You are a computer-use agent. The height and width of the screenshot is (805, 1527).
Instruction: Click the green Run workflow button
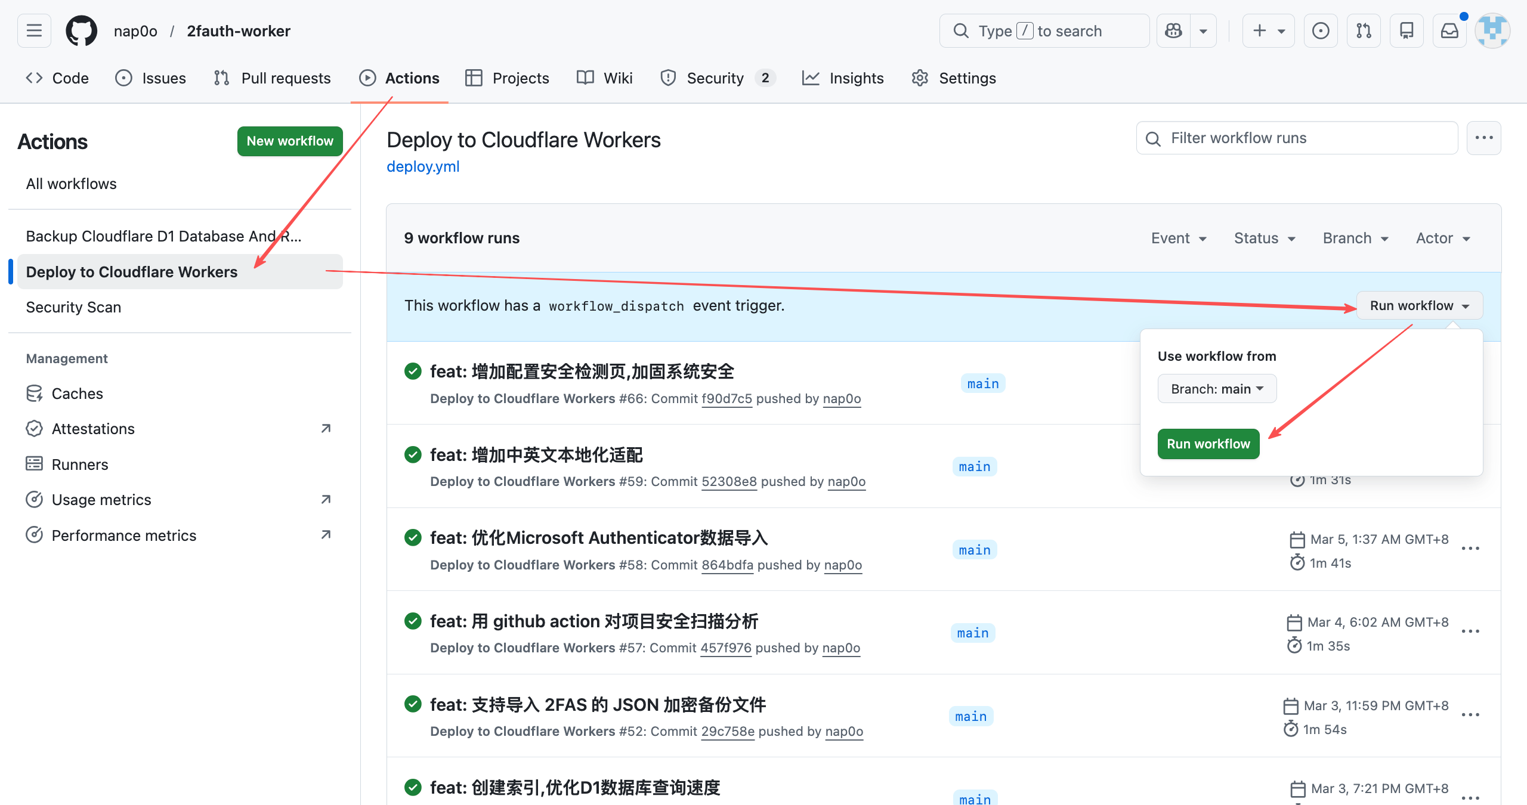[x=1208, y=444]
